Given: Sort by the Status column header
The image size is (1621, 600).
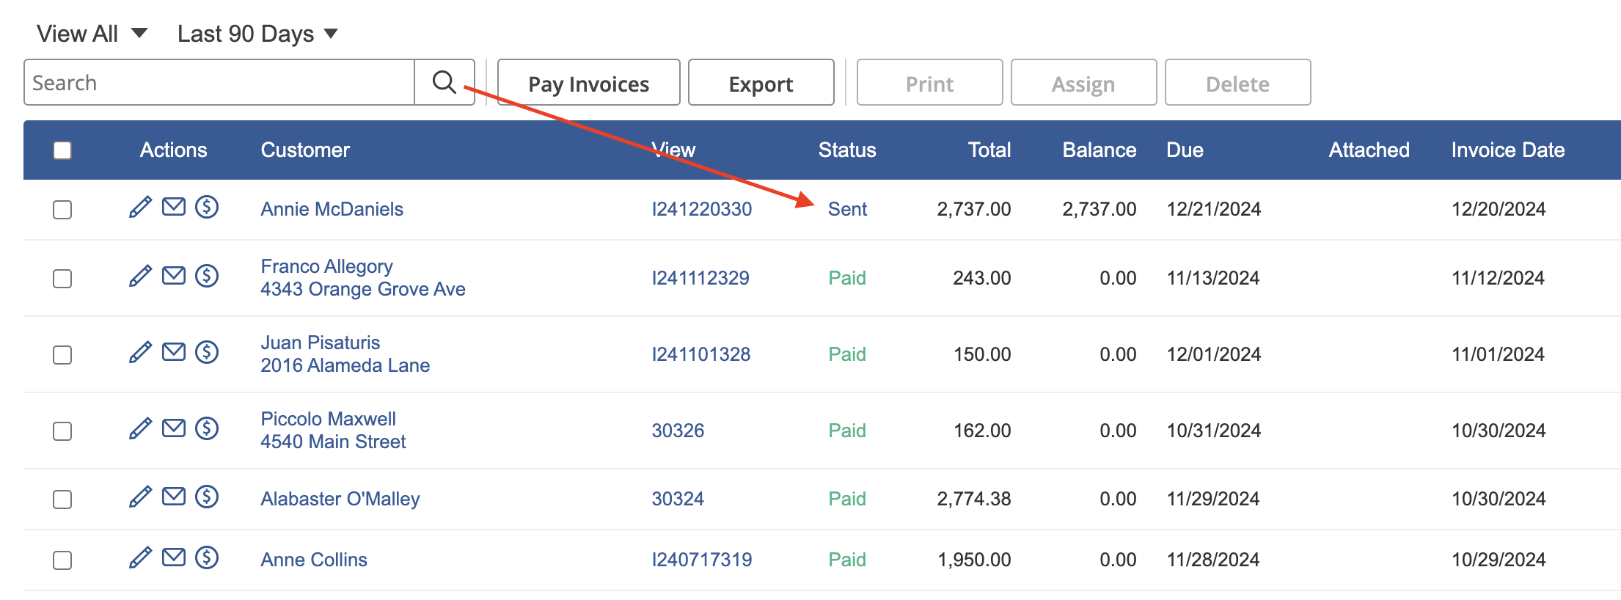Looking at the screenshot, I should [847, 150].
